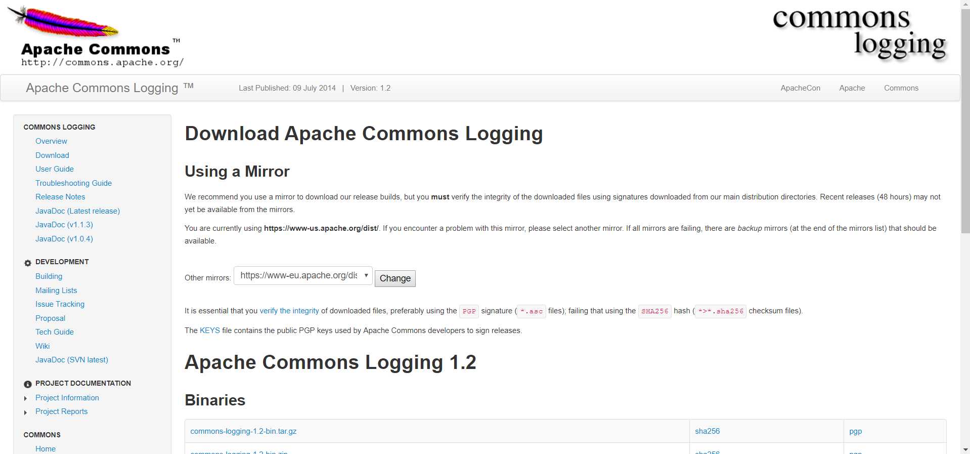
Task: Open JavaDoc (v1.1.3) link
Action: pos(64,225)
